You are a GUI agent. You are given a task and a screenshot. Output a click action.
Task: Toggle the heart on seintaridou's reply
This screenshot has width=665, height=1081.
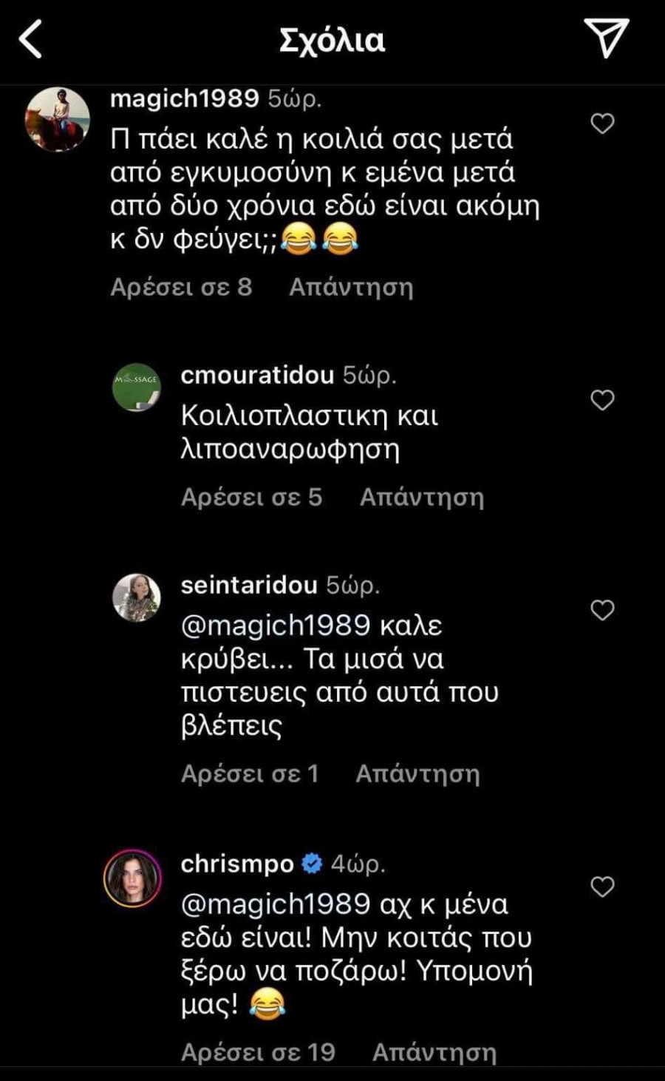602,610
